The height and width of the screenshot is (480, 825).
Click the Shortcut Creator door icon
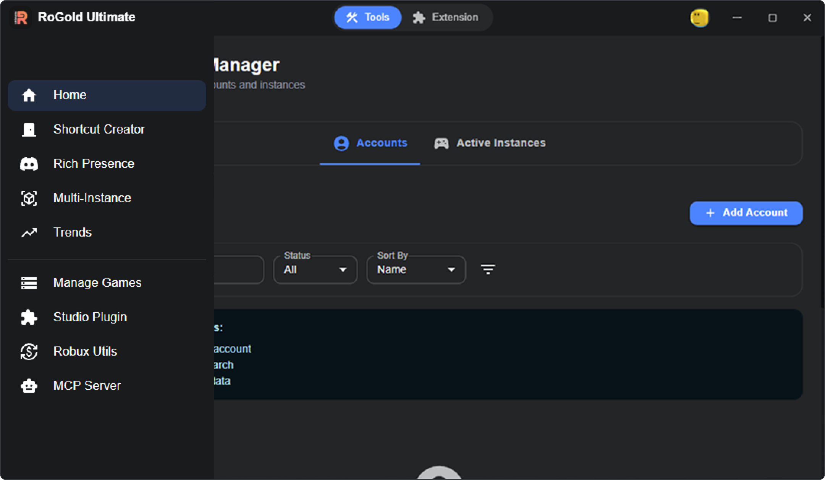[x=29, y=130]
